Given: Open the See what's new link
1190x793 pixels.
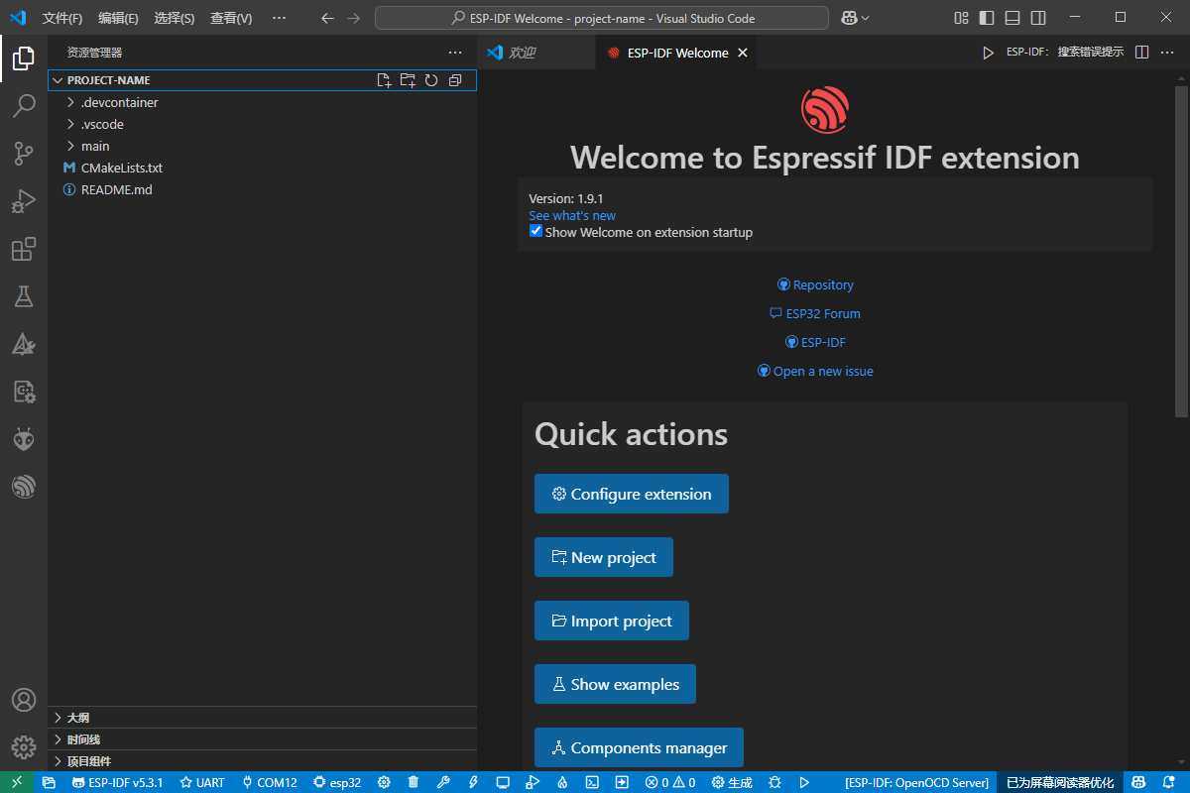Looking at the screenshot, I should (x=572, y=215).
